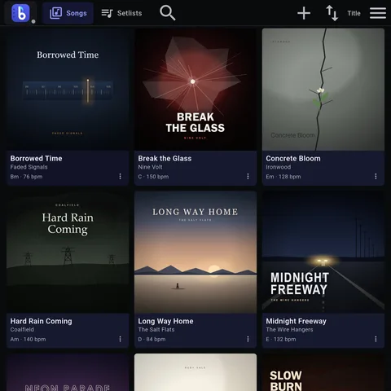Image resolution: width=391 pixels, height=391 pixels.
Task: Open the Midnight Freeway cover artwork
Action: [x=323, y=252]
